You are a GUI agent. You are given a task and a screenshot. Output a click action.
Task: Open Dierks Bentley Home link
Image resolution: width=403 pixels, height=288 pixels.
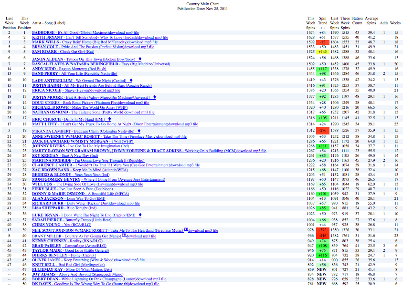(64, 256)
